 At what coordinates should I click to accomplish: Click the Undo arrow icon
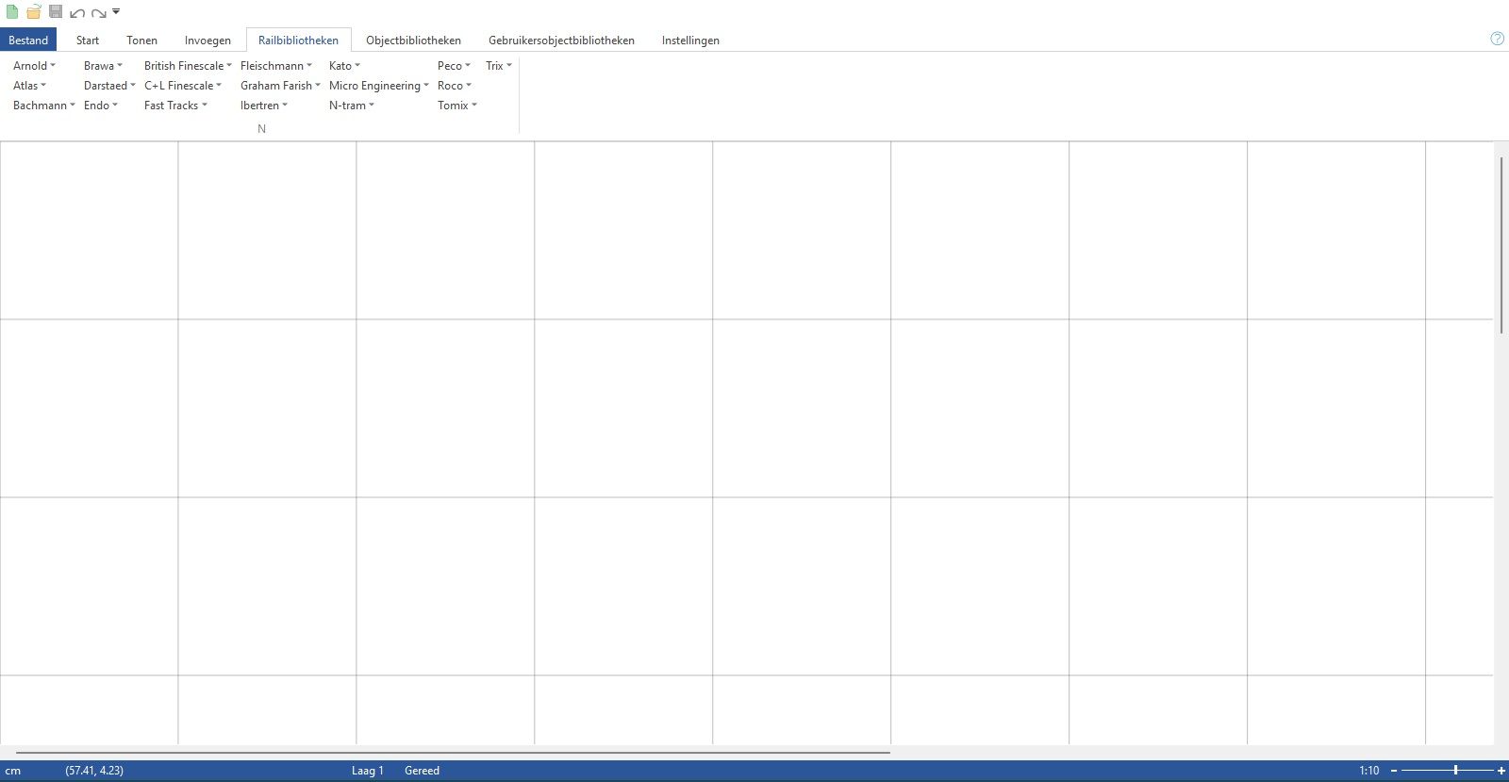77,13
